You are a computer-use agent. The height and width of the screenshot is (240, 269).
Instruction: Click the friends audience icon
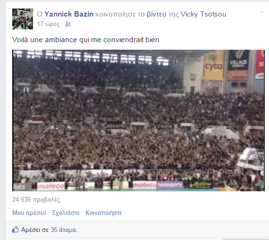(68, 24)
